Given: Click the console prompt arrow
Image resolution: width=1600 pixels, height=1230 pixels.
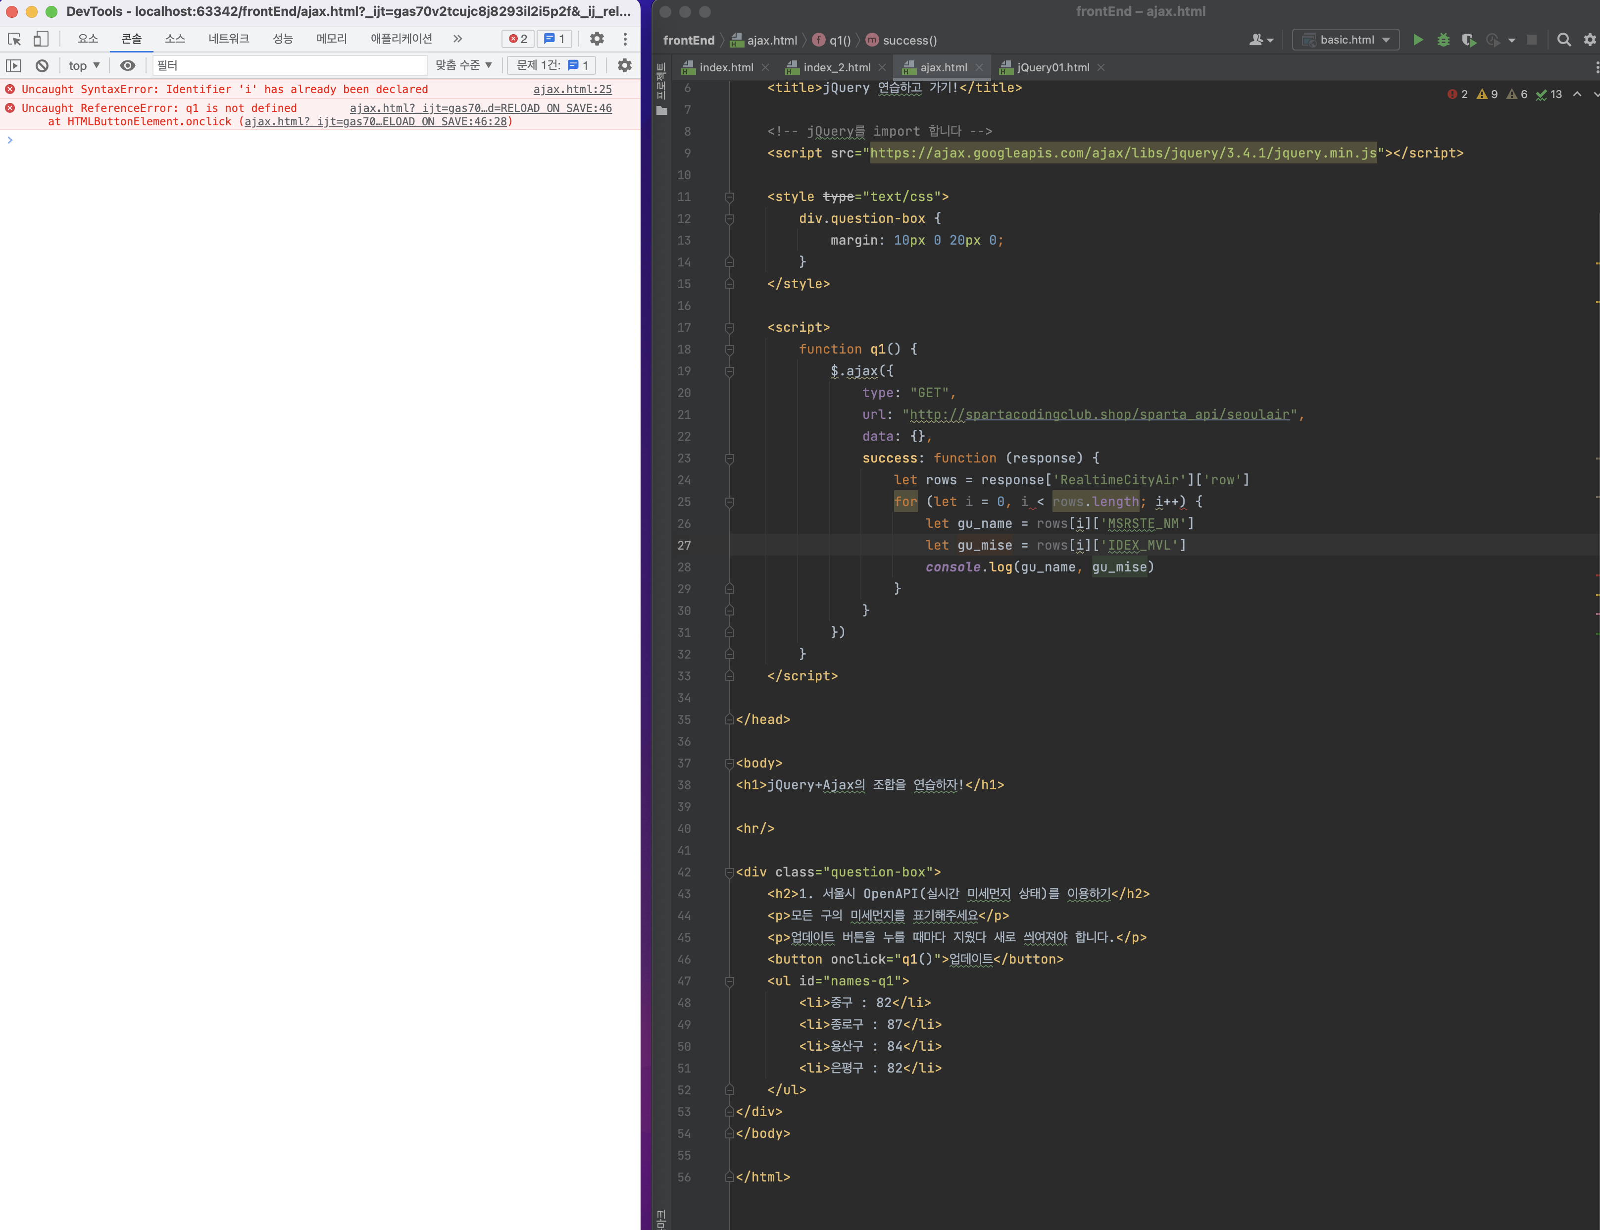Looking at the screenshot, I should [10, 140].
